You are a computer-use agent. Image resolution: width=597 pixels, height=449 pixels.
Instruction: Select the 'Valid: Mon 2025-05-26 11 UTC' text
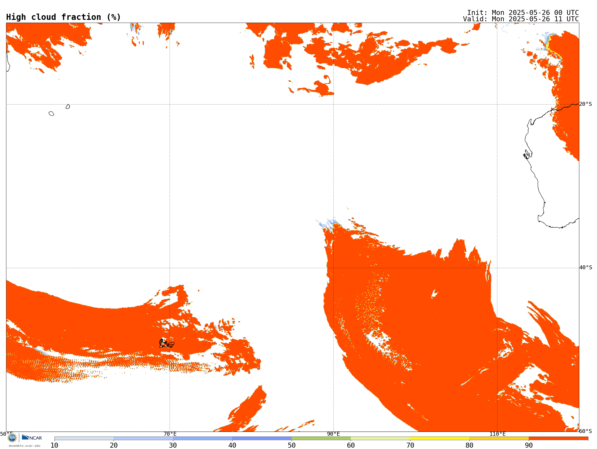tap(521, 19)
